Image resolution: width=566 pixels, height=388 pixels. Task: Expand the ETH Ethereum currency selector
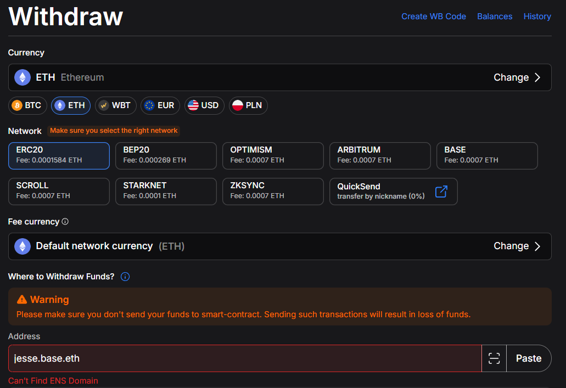[280, 77]
